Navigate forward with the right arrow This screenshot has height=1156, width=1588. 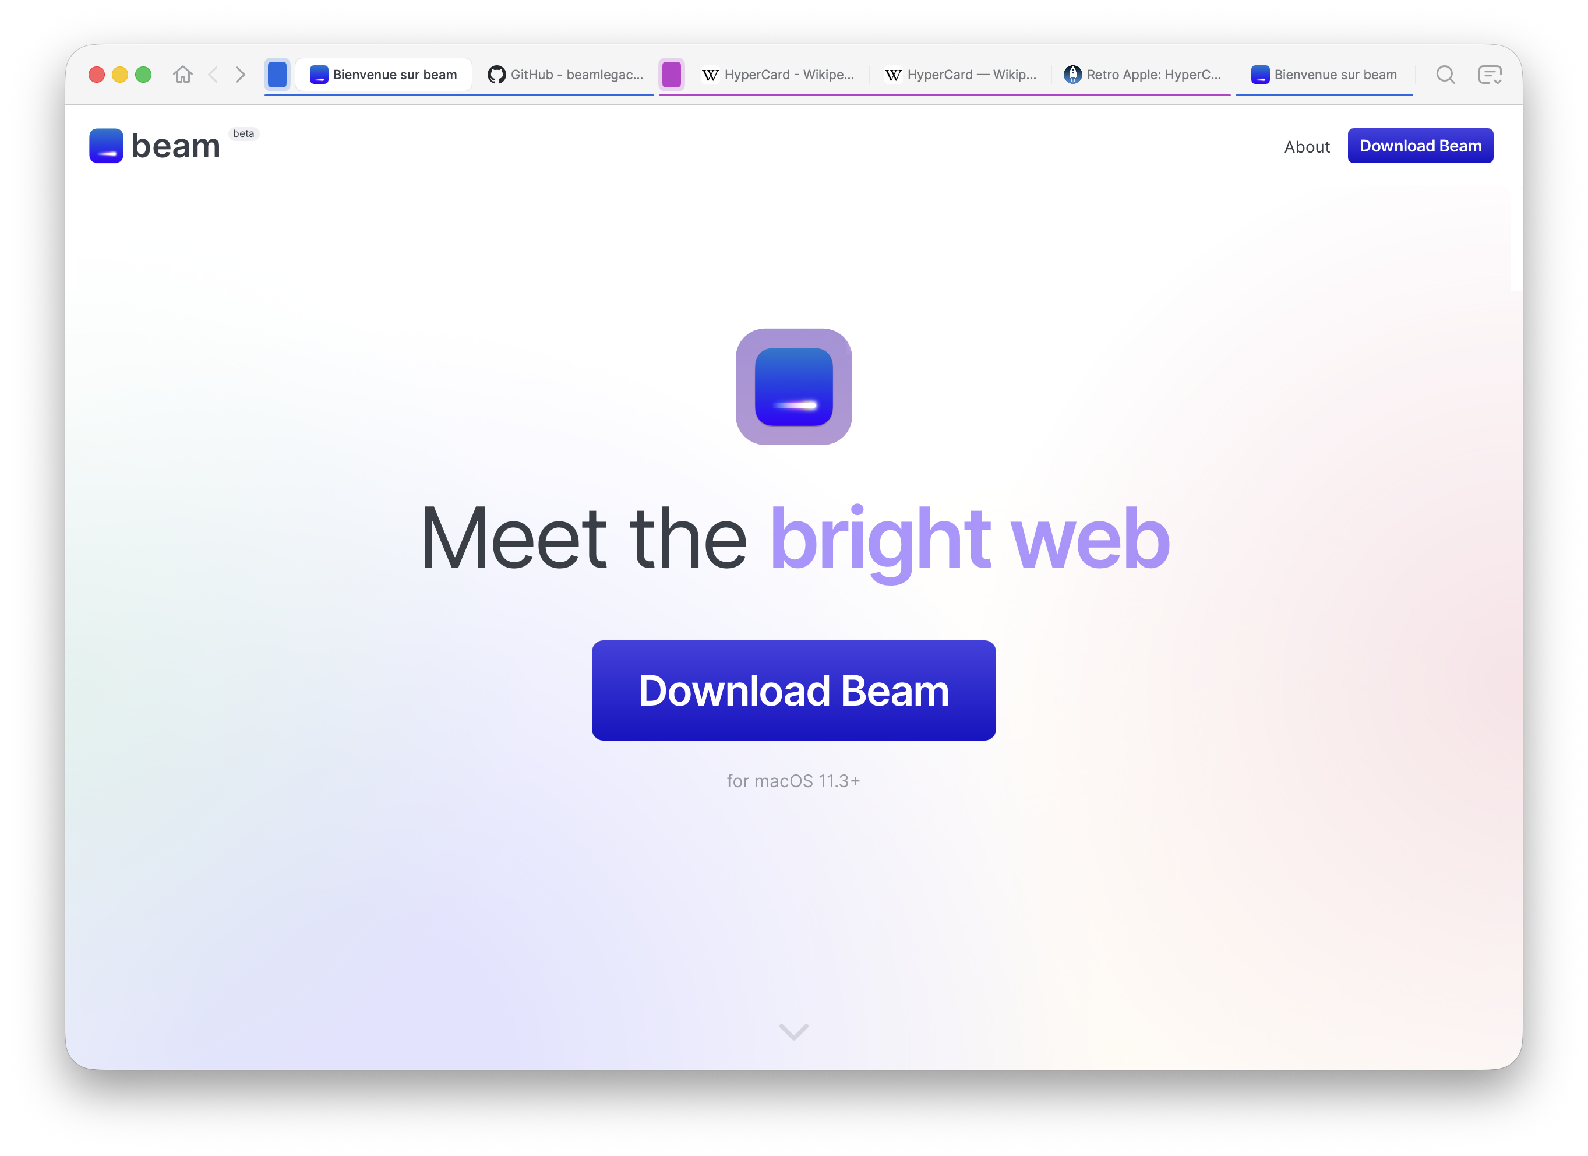[240, 74]
